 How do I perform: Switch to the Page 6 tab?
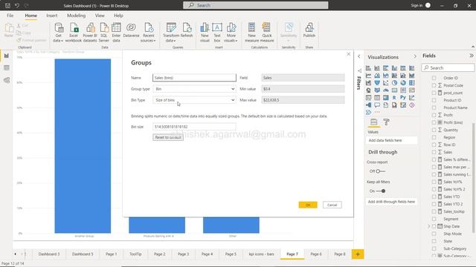coord(316,254)
